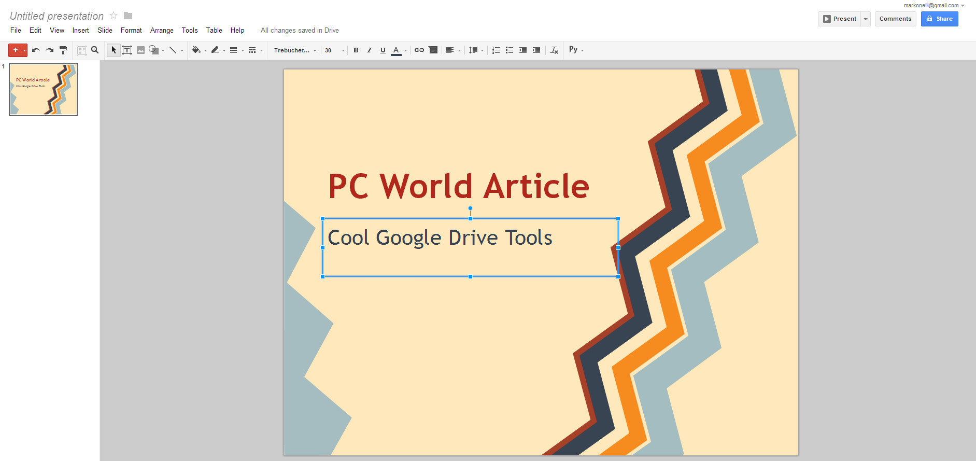Click the insert image icon
Screen dimensions: 976x461
140,50
